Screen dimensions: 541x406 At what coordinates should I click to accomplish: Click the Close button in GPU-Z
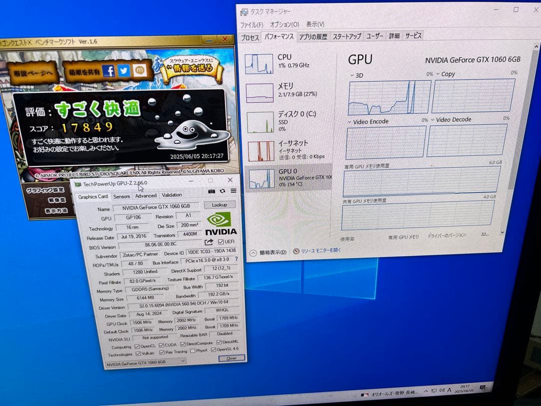(x=231, y=358)
